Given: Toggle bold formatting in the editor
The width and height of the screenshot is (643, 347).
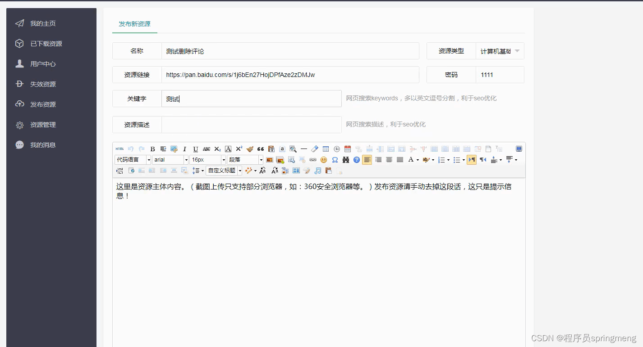Looking at the screenshot, I should tap(152, 149).
